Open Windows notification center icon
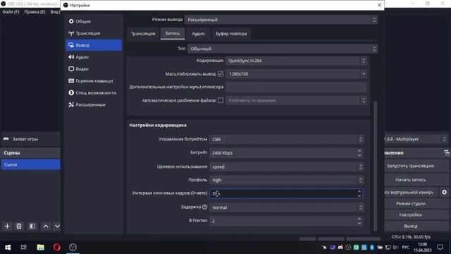 [440, 248]
